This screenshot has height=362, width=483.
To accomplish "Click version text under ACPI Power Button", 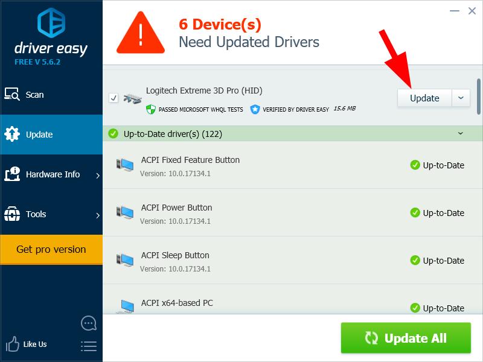I will point(175,221).
